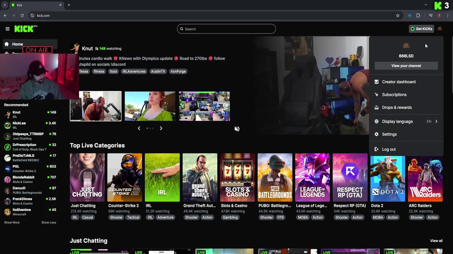
Task: Click Tactical tag under Counter-Strike 2
Action: pyautogui.click(x=133, y=217)
